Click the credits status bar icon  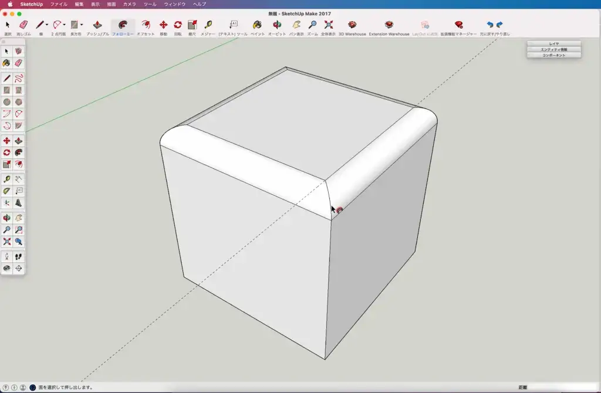[x=14, y=387]
